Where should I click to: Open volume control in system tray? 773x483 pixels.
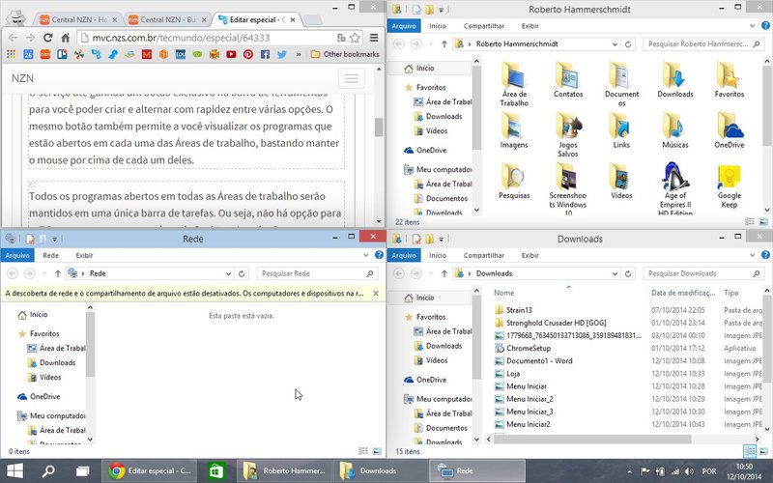[x=689, y=471]
